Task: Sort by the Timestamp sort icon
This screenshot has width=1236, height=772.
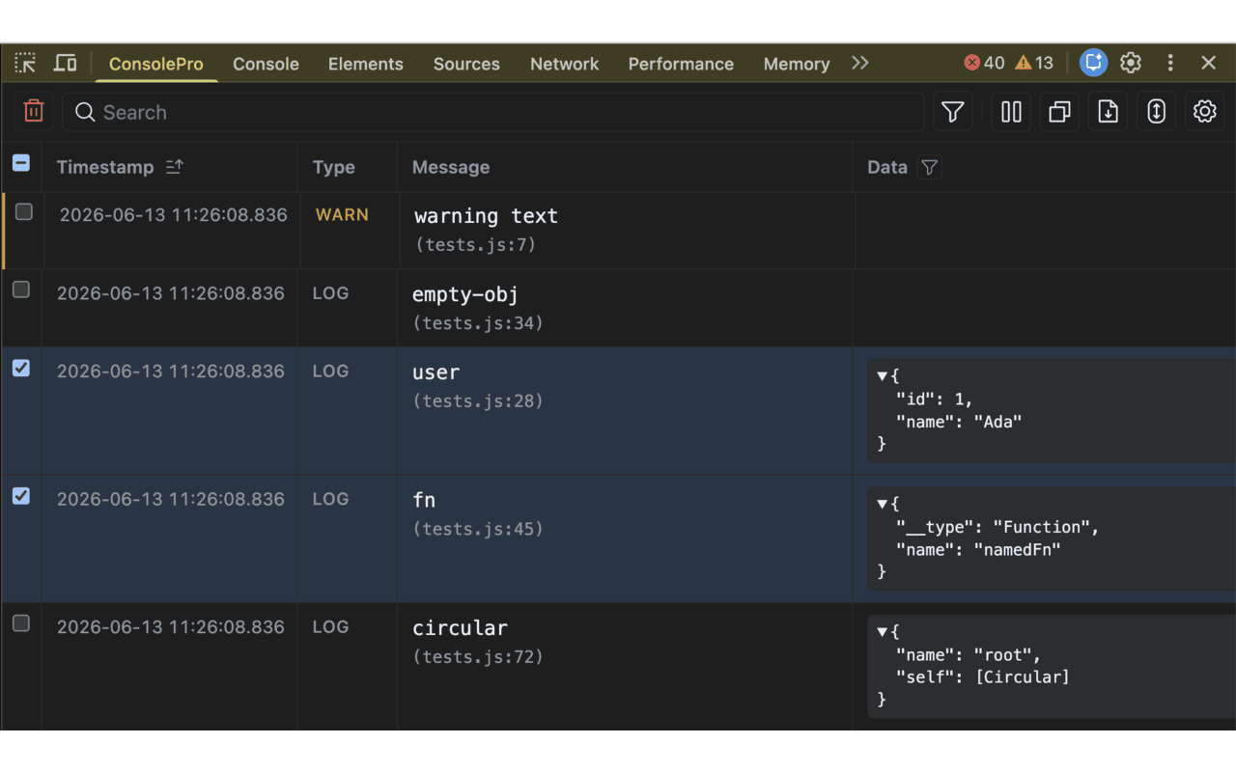Action: point(174,167)
